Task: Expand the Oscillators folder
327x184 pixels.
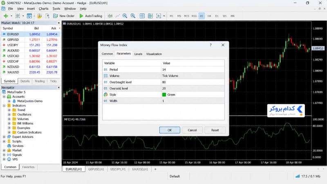Action: pos(9,114)
